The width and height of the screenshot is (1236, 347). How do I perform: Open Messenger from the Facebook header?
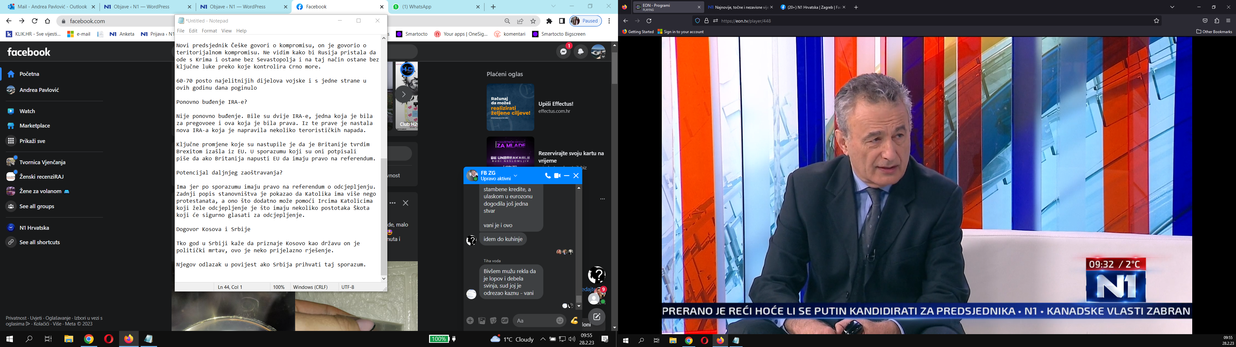(x=563, y=51)
